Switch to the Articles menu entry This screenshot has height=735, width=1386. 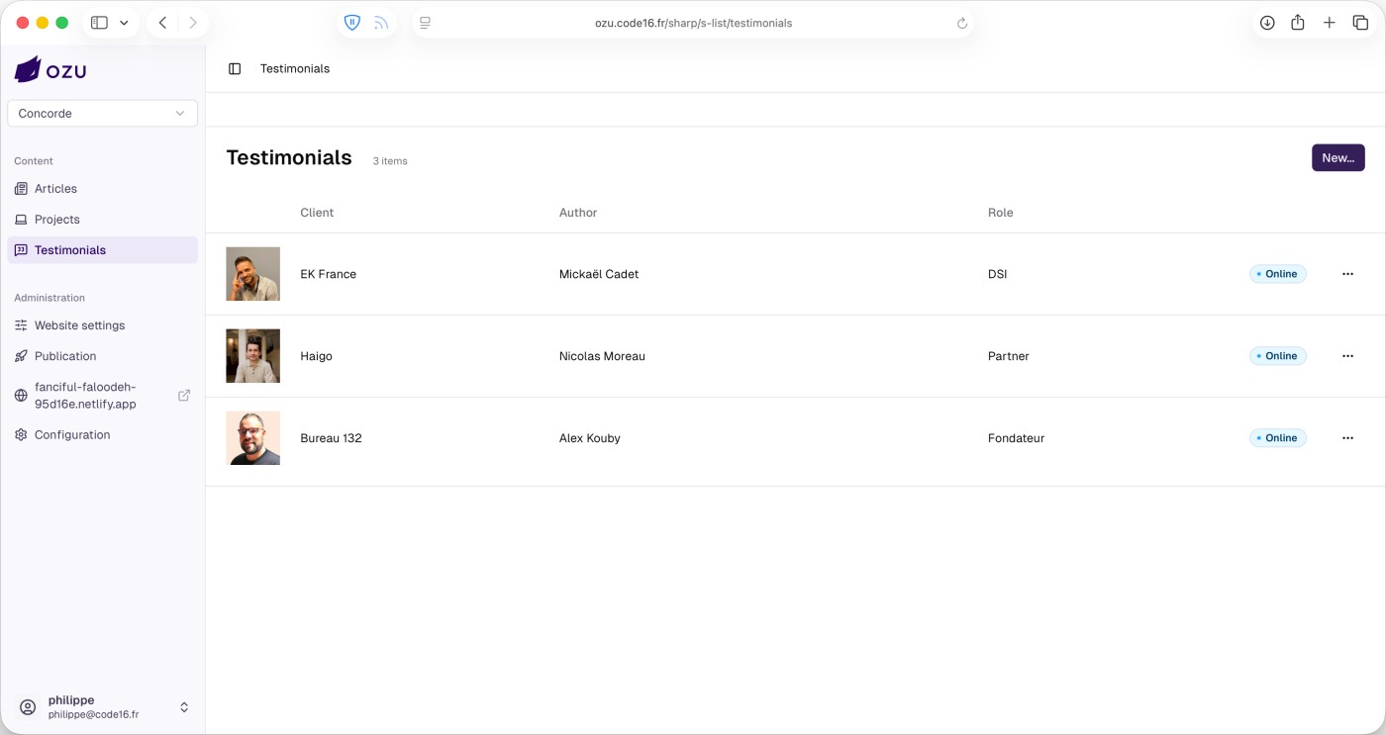[x=56, y=188]
